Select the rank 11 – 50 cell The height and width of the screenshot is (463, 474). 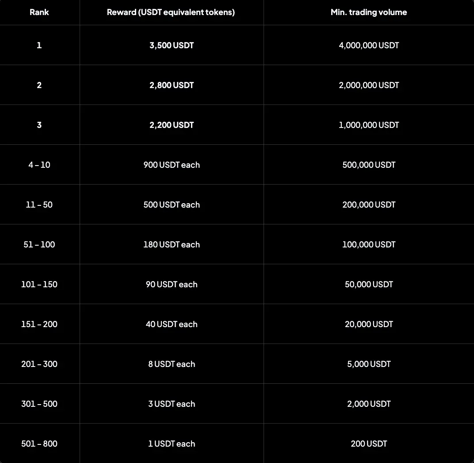(x=39, y=204)
